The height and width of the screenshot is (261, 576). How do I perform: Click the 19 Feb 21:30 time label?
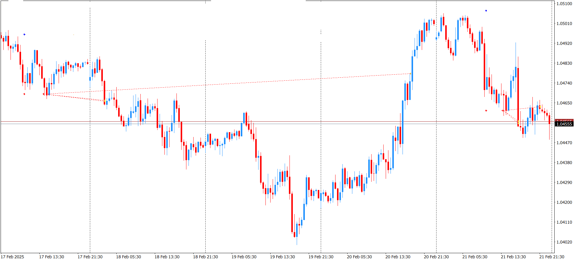click(321, 257)
